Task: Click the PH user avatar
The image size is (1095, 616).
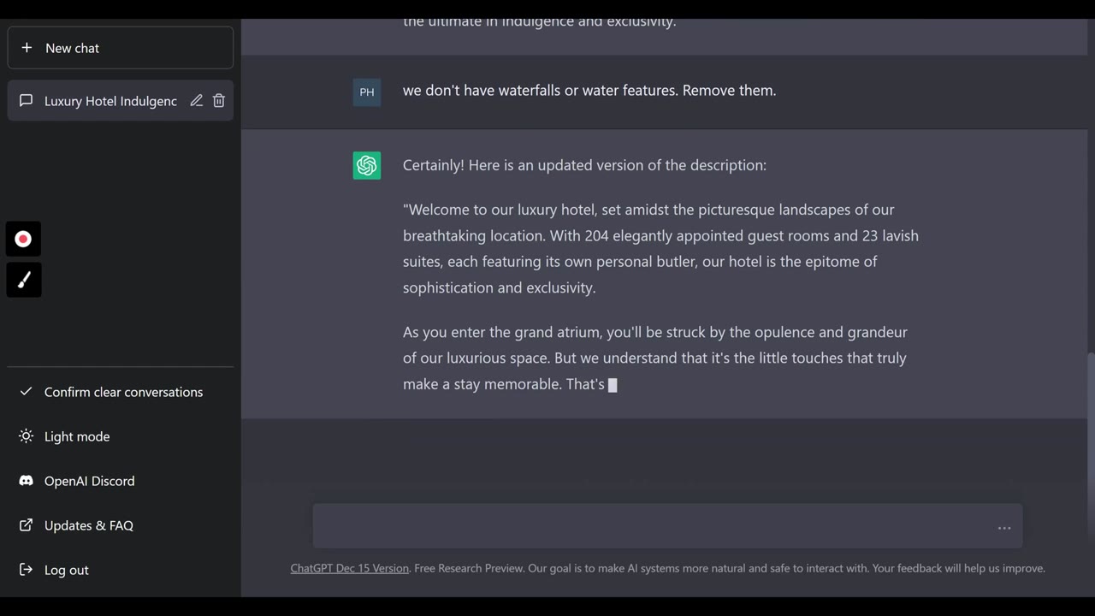Action: (x=366, y=92)
